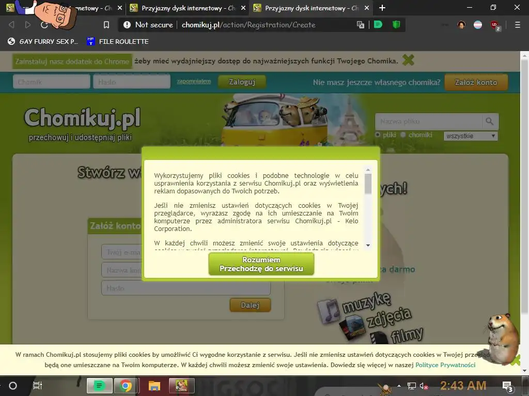Click the search magnifier icon

(490, 121)
